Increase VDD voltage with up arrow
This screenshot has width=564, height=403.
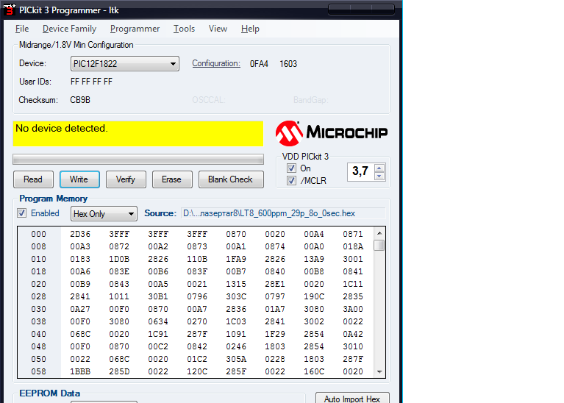point(379,168)
